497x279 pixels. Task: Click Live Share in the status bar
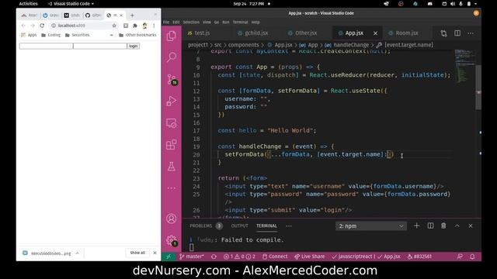[x=309, y=257]
